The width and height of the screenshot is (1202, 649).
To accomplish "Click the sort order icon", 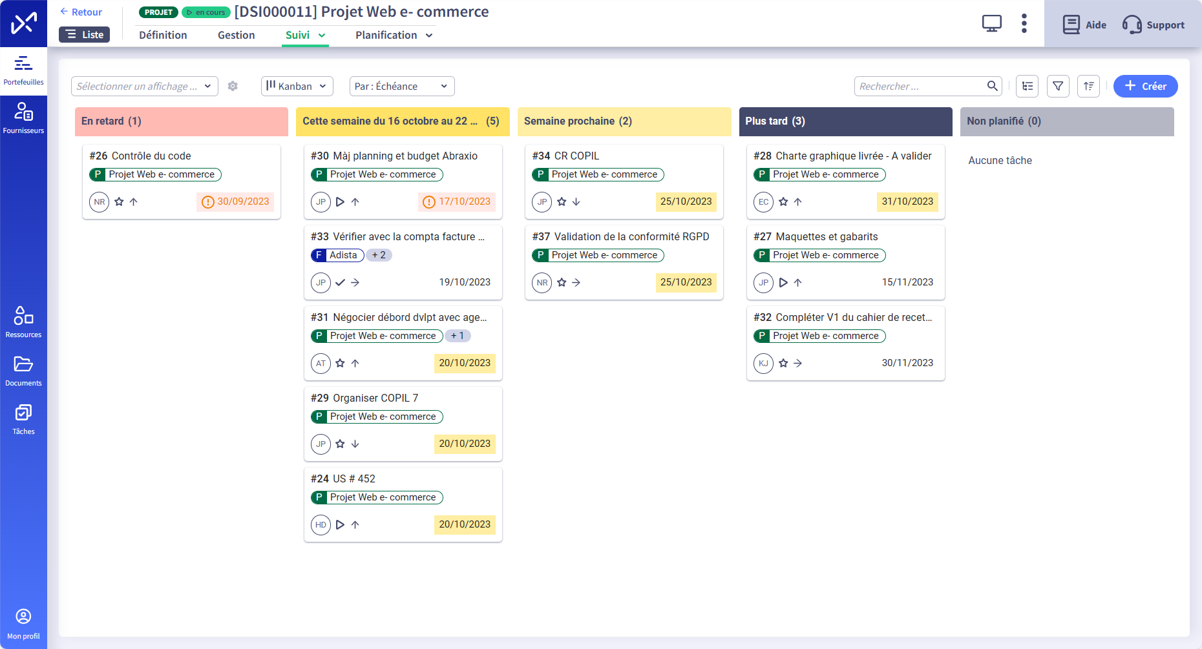I will [1089, 86].
